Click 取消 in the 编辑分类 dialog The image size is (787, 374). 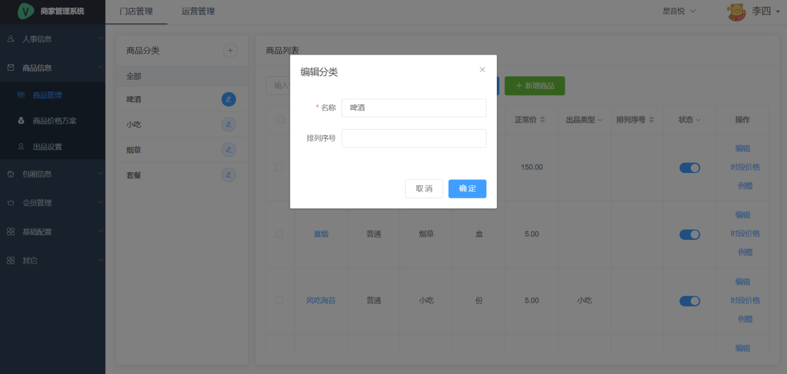point(424,189)
